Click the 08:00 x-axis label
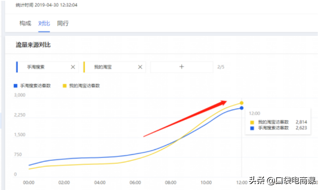Screen dimensions: 321x190 [x=171, y=182]
